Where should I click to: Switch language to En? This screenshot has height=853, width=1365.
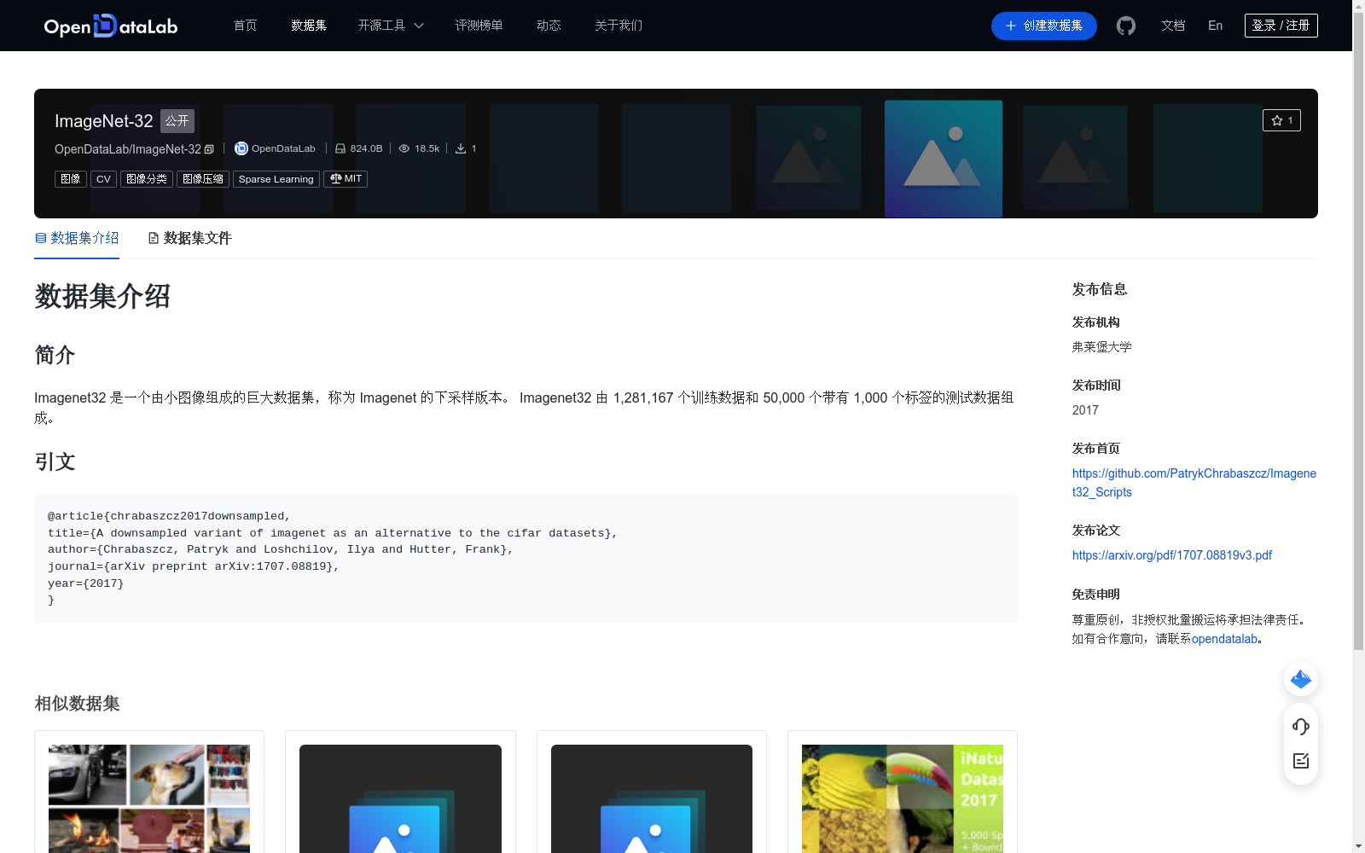click(1215, 26)
